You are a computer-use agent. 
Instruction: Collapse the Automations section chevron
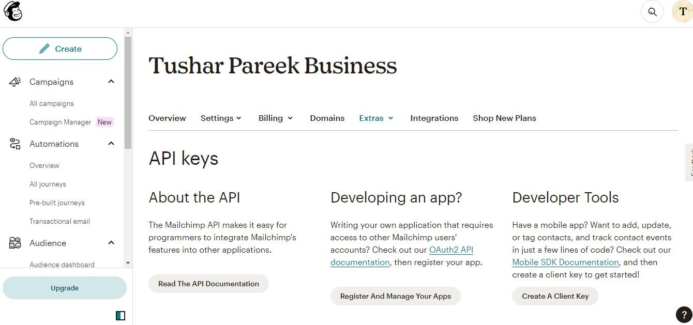tap(111, 144)
